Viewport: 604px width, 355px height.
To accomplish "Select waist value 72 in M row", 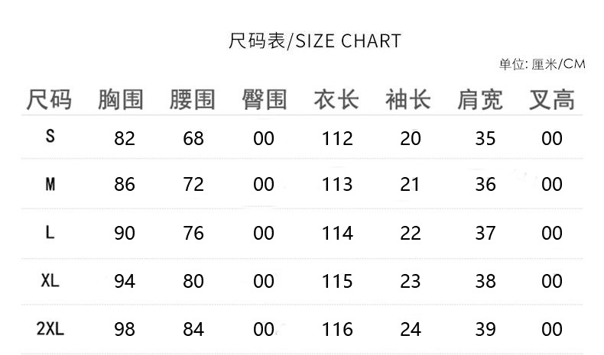I will coord(193,185).
